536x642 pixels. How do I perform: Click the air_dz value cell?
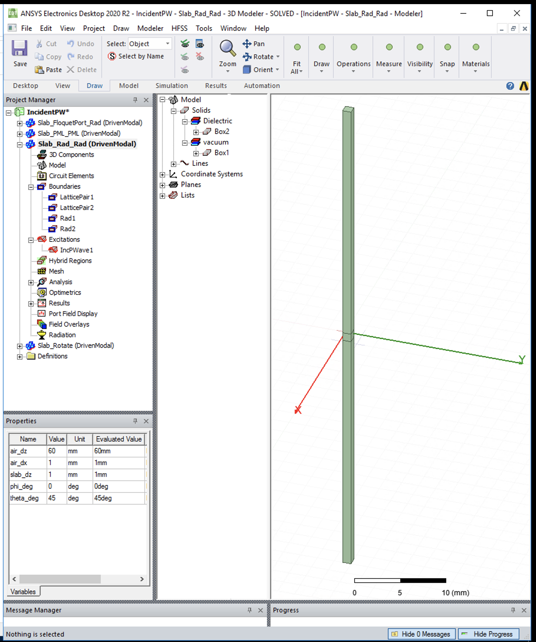pos(57,451)
